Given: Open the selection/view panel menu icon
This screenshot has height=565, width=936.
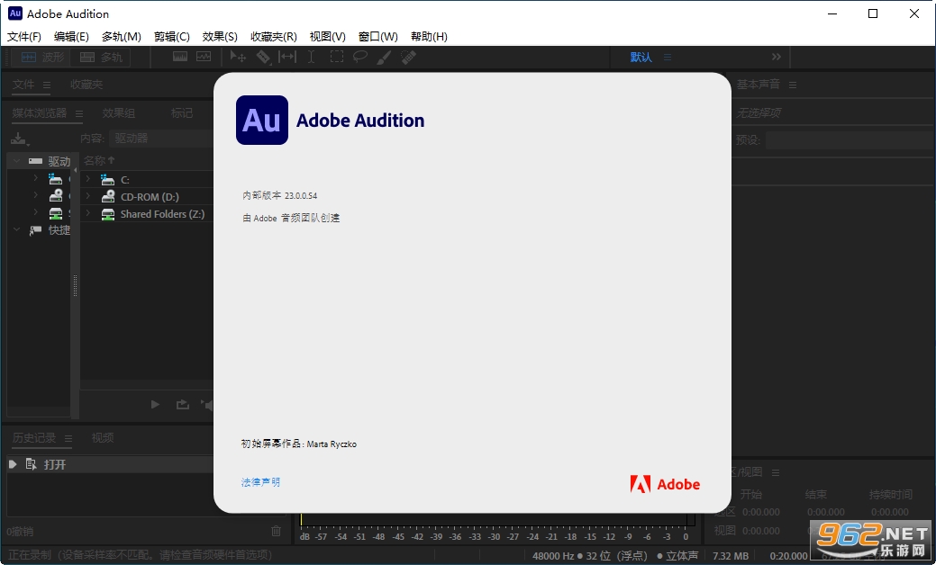Looking at the screenshot, I should pos(776,472).
